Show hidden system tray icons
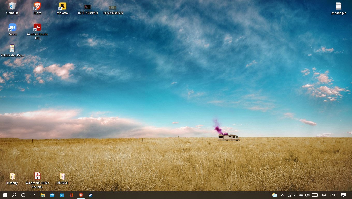This screenshot has width=352, height=199. coord(283,195)
